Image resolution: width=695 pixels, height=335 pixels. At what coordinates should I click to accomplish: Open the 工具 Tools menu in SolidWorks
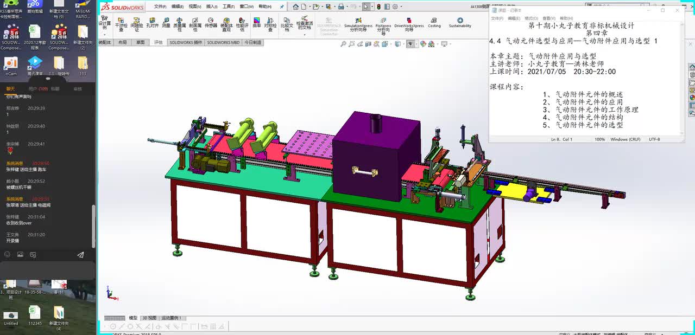click(x=229, y=7)
